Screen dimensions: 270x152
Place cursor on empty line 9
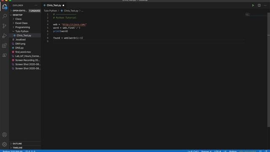click(x=148, y=41)
